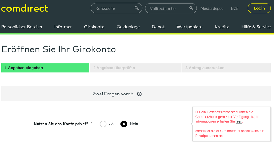Open the Musterdepot link
This screenshot has height=144, width=274.
[x=212, y=8]
